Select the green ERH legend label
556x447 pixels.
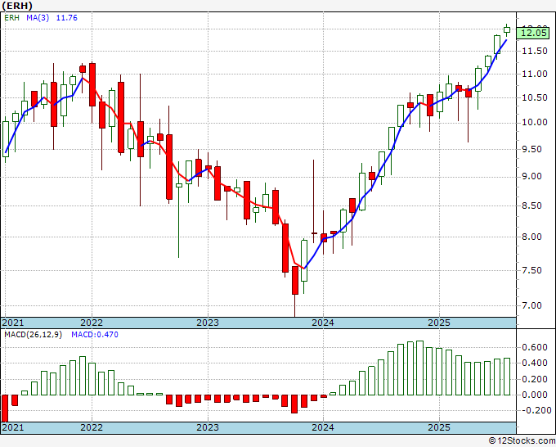point(11,18)
